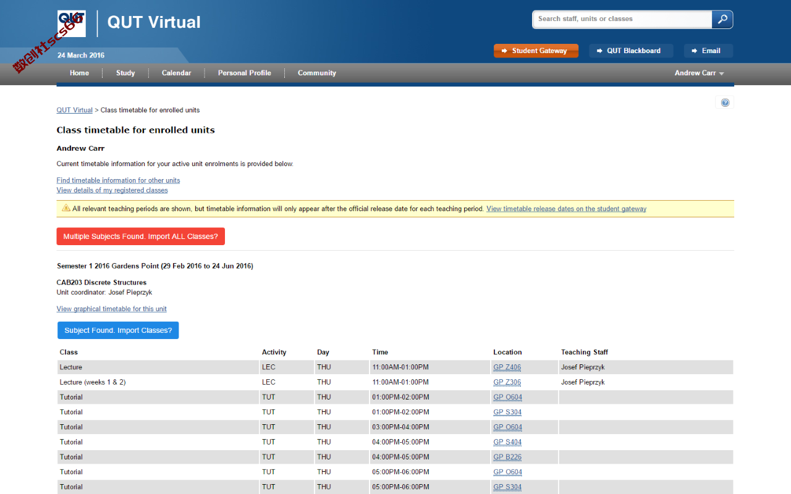Open QUT Blackboard

631,51
